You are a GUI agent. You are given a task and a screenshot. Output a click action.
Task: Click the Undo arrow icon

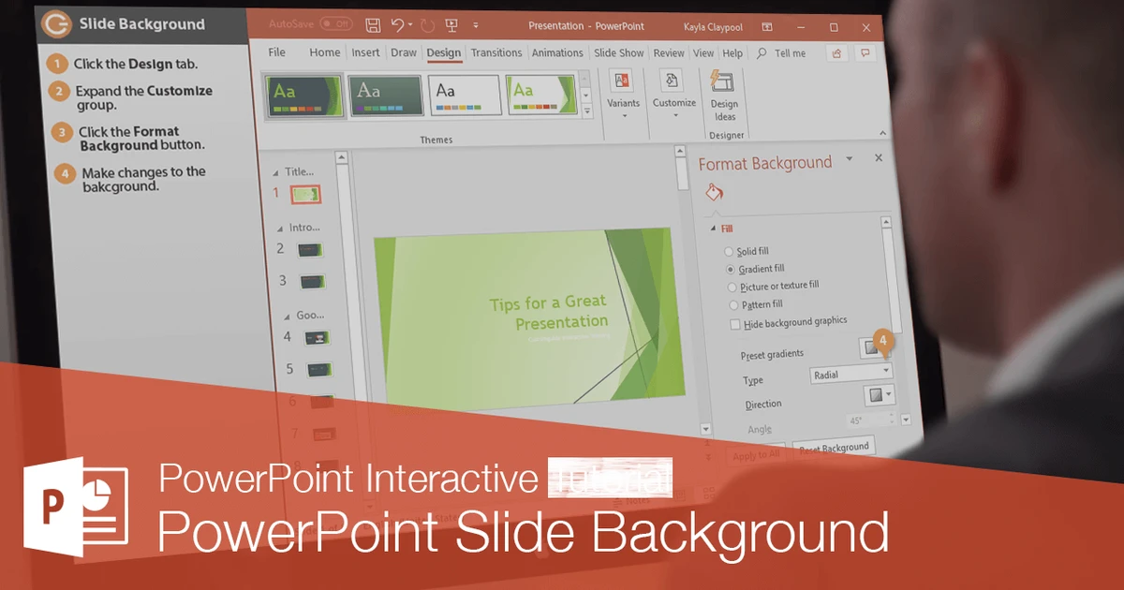[x=398, y=25]
